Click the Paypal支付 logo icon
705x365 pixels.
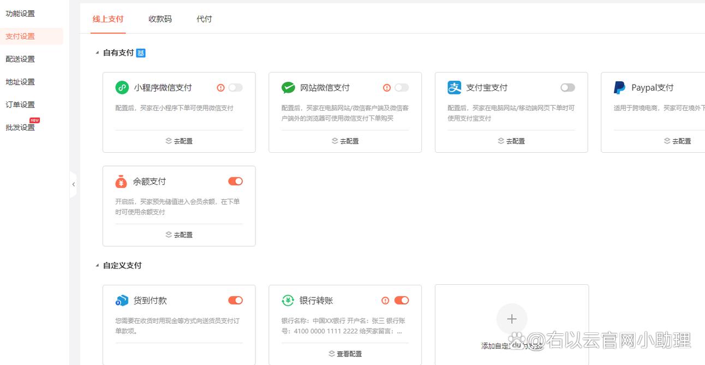(619, 87)
